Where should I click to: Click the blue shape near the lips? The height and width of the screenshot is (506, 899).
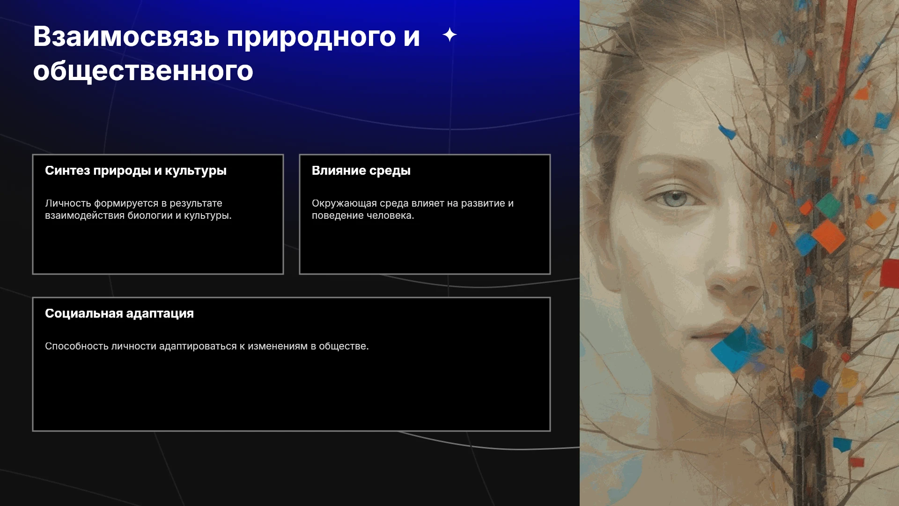click(735, 349)
